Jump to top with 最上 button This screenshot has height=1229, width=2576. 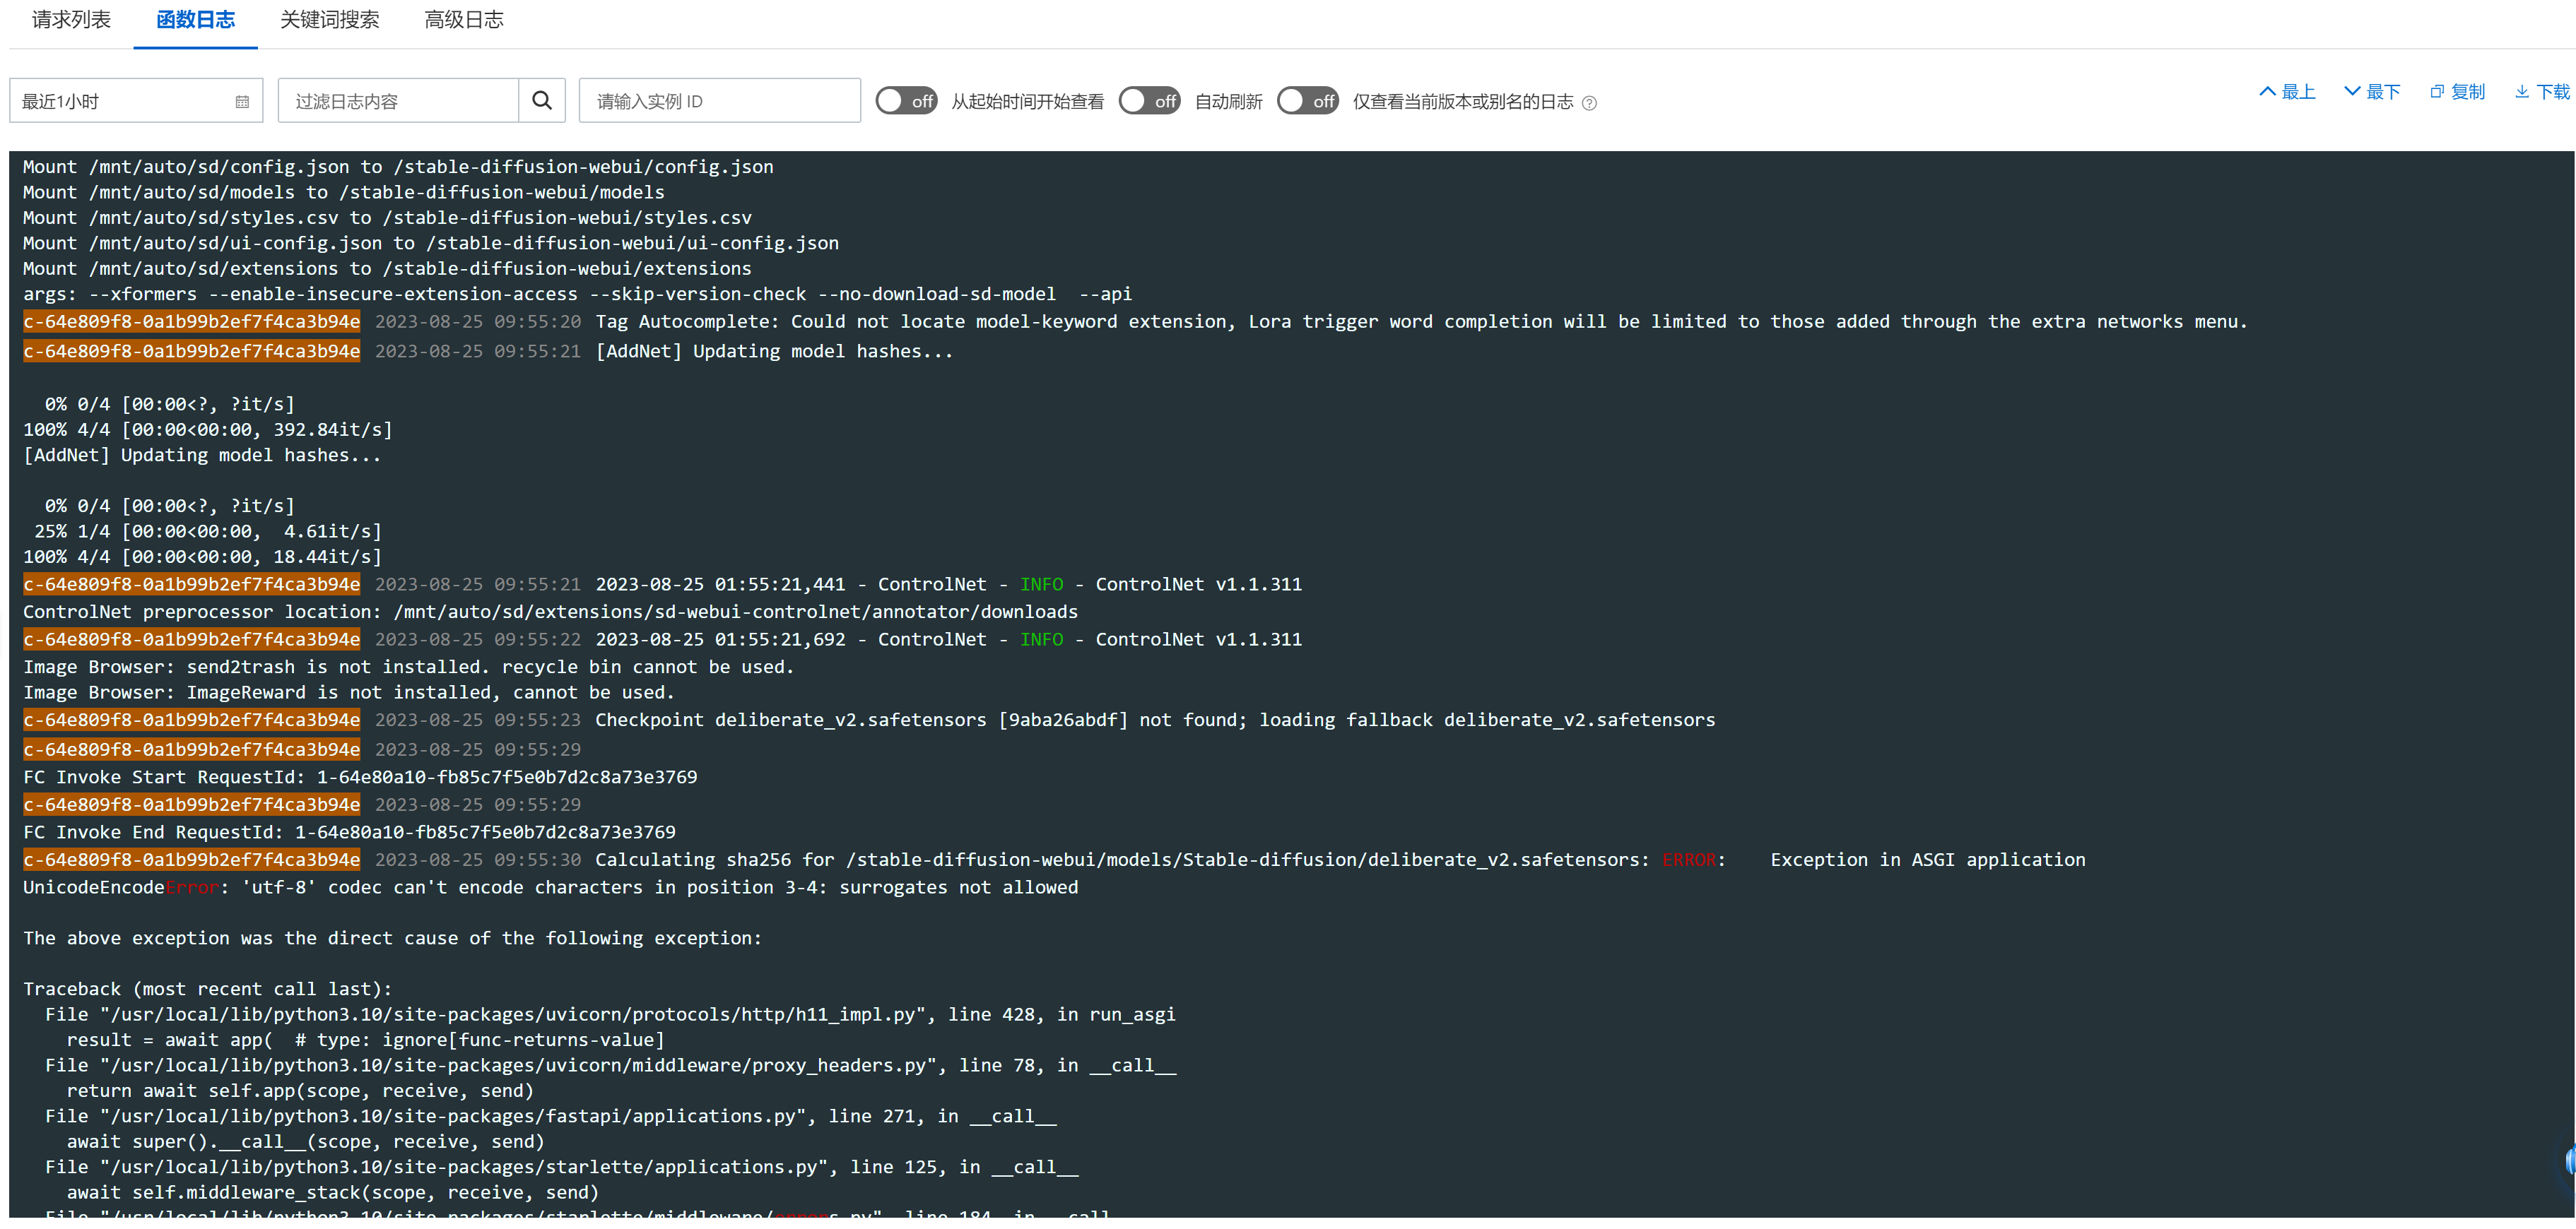[x=2287, y=92]
